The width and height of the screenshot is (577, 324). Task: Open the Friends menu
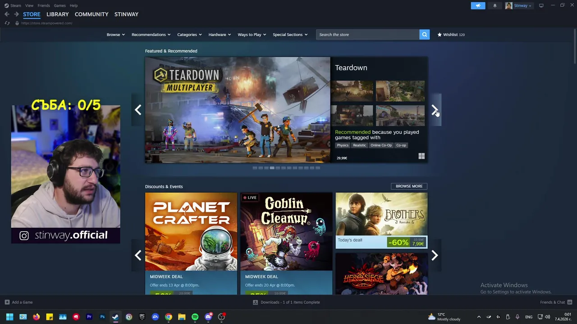click(x=44, y=5)
